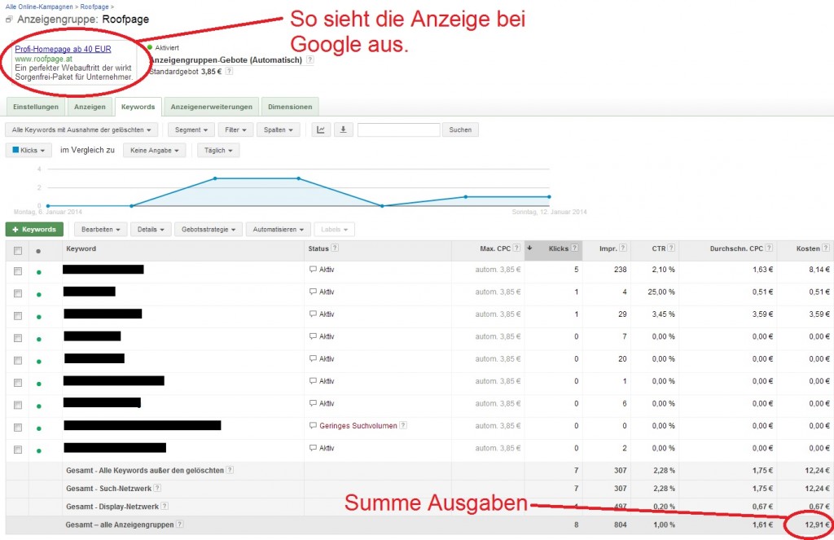Open the Täglich interval dropdown
Screen dimensions: 834x540
pos(218,151)
